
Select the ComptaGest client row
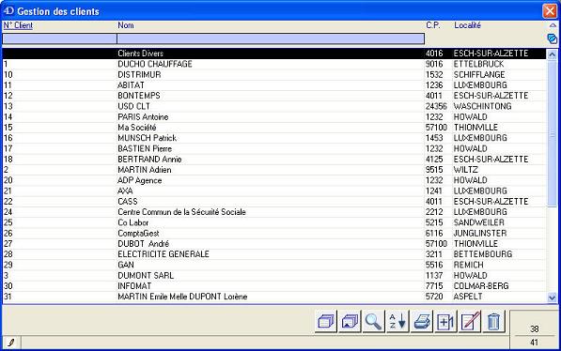274,233
